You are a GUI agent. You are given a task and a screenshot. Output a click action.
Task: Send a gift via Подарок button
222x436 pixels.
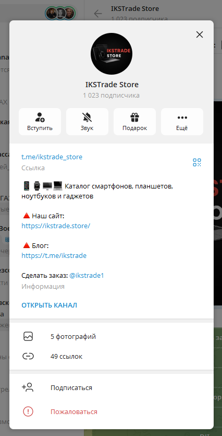tap(134, 122)
